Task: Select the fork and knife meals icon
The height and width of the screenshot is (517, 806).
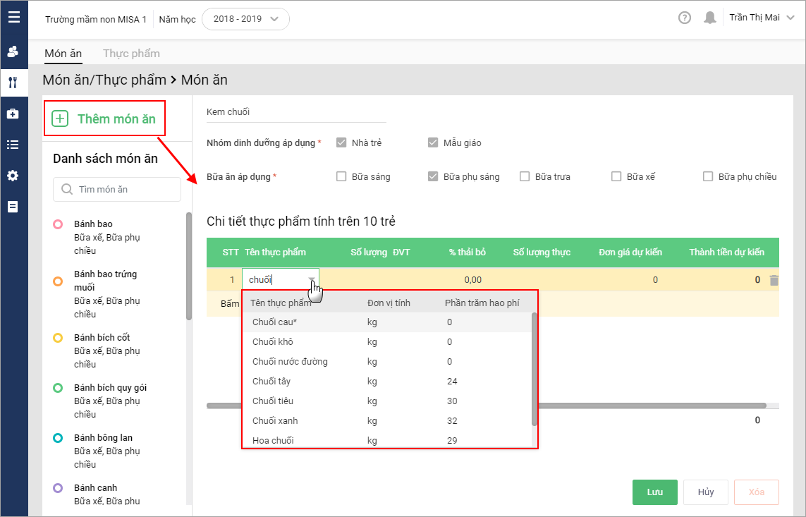Action: (x=13, y=83)
